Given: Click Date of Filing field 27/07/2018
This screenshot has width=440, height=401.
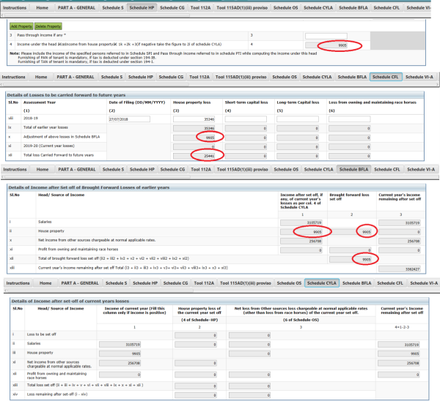Looking at the screenshot, I should 129,119.
